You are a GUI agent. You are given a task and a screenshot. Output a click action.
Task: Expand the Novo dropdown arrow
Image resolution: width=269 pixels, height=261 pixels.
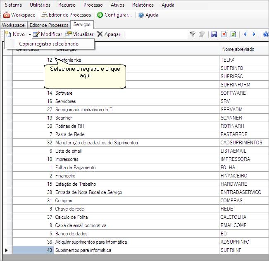click(30, 34)
